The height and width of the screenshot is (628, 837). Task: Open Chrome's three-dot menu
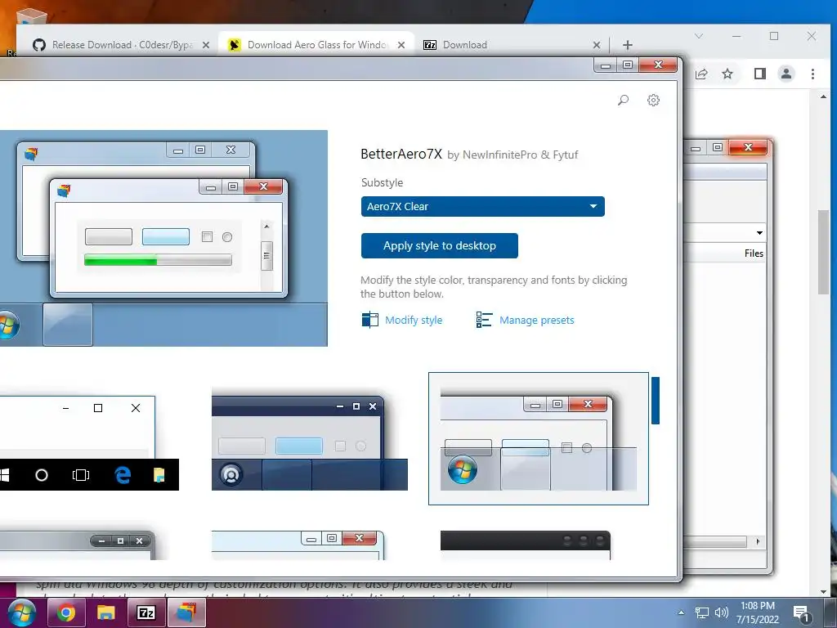point(812,74)
